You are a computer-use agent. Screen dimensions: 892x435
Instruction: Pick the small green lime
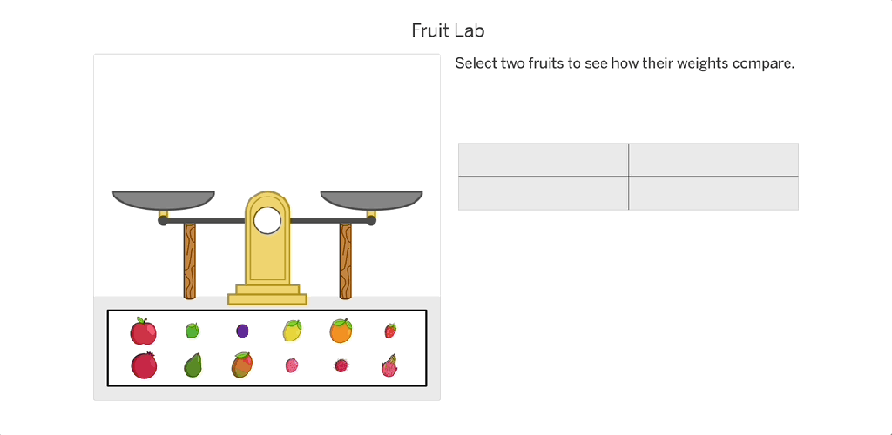click(193, 331)
